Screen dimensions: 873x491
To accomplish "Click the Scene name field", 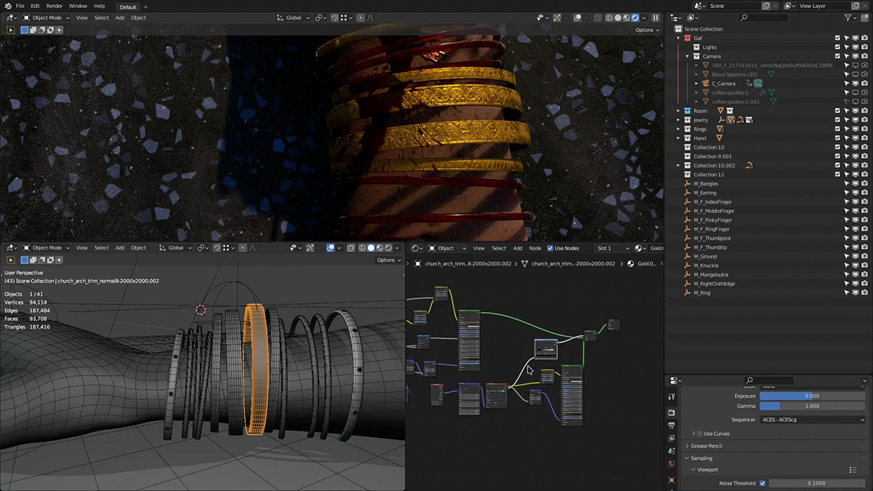I will pyautogui.click(x=733, y=6).
